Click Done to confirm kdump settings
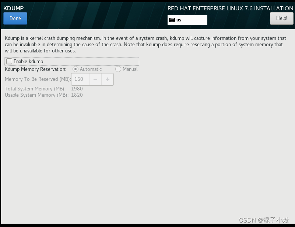 pyautogui.click(x=15, y=18)
